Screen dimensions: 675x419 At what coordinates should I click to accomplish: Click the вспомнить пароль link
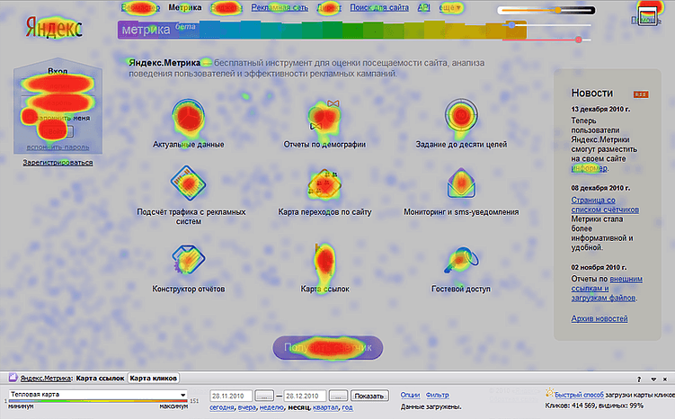tap(58, 147)
